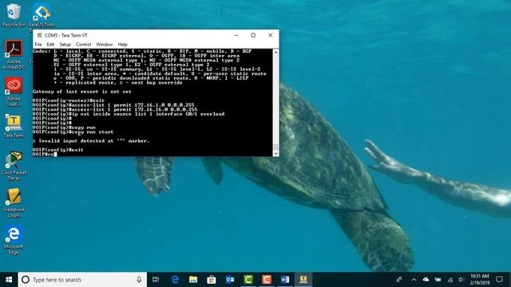Open the Setup menu in Tera Term
Viewport: 511px width, 287px height.
(65, 45)
